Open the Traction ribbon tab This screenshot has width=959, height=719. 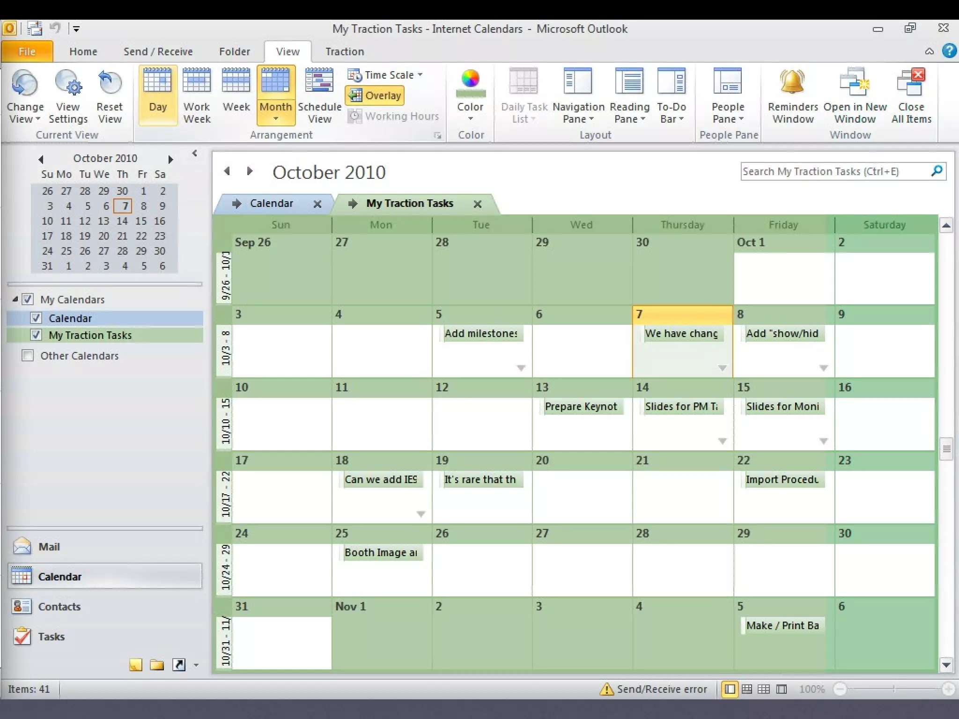pos(345,51)
